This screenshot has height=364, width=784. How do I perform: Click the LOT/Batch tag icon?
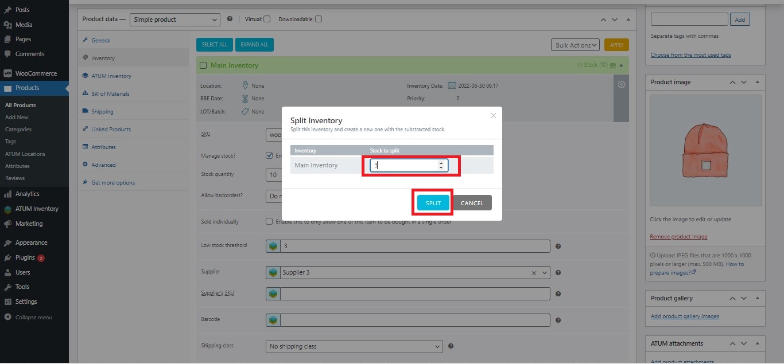[245, 111]
